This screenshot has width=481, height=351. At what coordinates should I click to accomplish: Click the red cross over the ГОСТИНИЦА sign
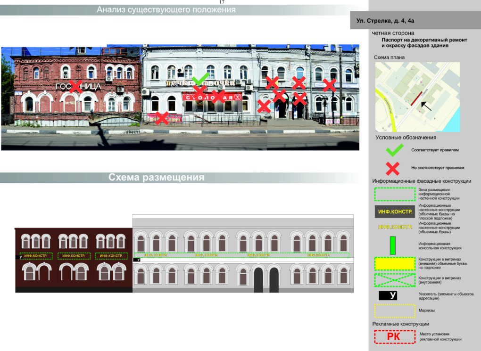click(75, 86)
